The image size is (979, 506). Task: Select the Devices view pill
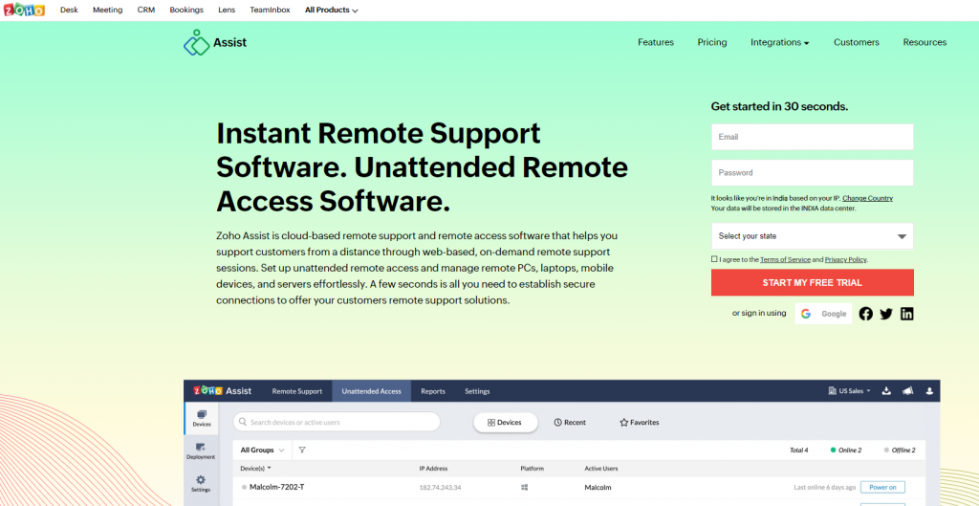(505, 422)
